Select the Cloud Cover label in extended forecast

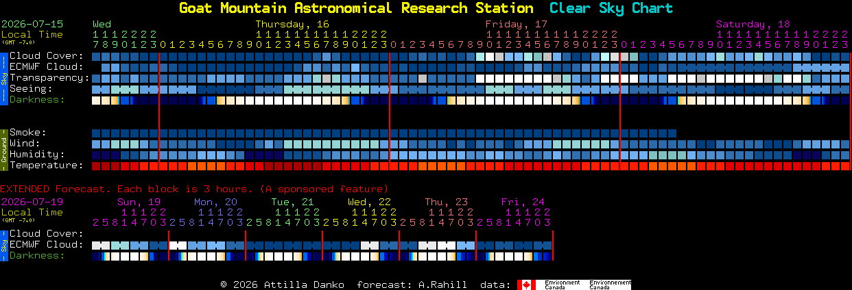(x=46, y=234)
